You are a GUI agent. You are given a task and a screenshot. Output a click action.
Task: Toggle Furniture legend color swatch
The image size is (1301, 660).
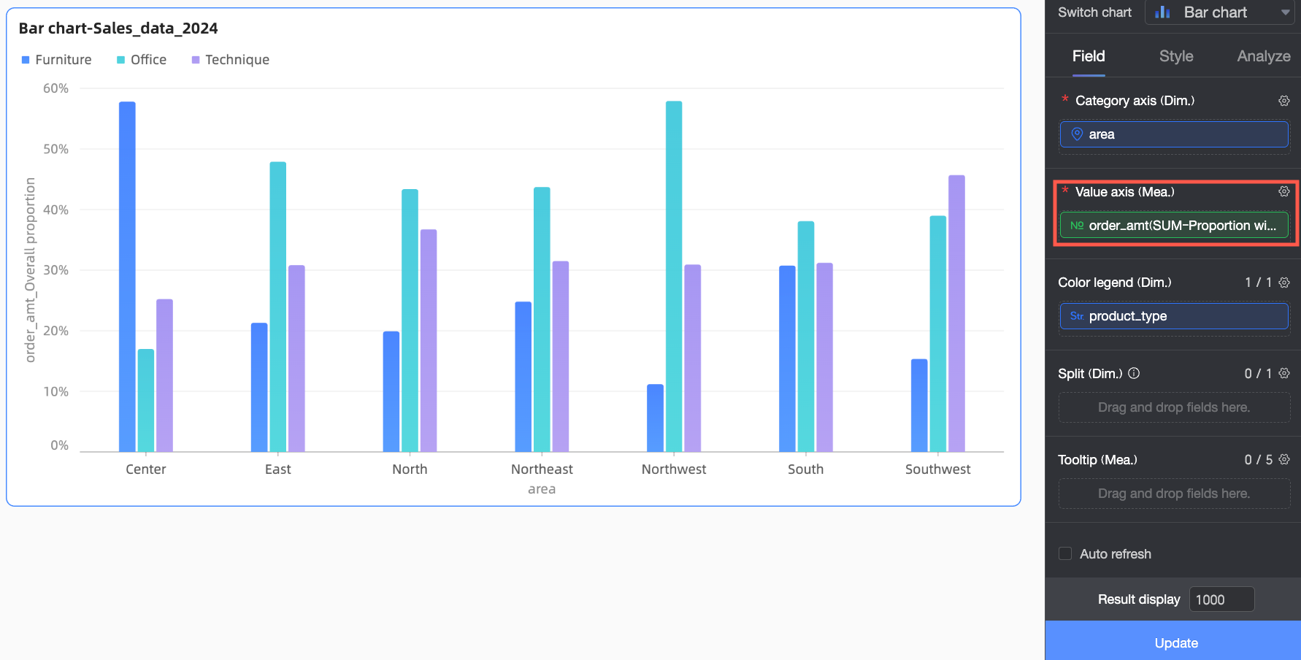tap(26, 60)
